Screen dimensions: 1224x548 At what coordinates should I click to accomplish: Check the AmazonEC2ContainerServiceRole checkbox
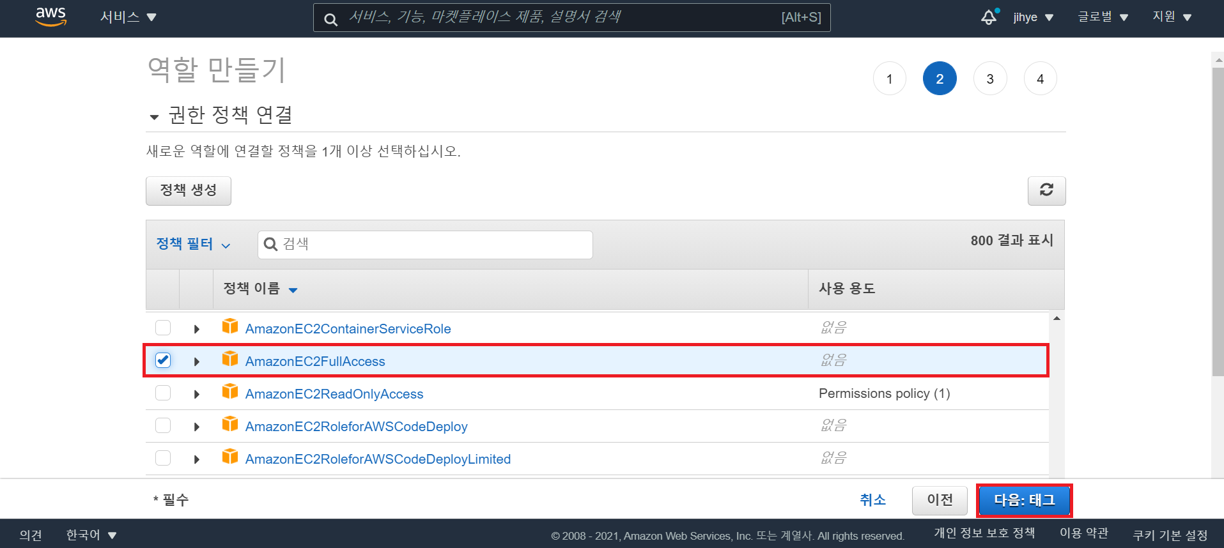(x=163, y=328)
